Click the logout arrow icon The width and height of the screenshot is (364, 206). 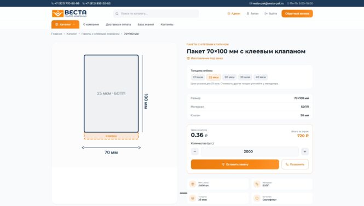[266, 14]
